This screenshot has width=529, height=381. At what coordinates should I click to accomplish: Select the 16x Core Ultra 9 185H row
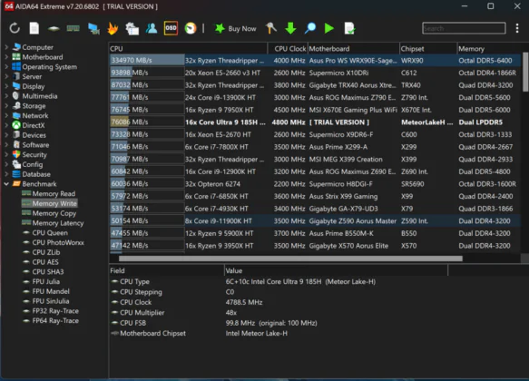[x=315, y=122]
